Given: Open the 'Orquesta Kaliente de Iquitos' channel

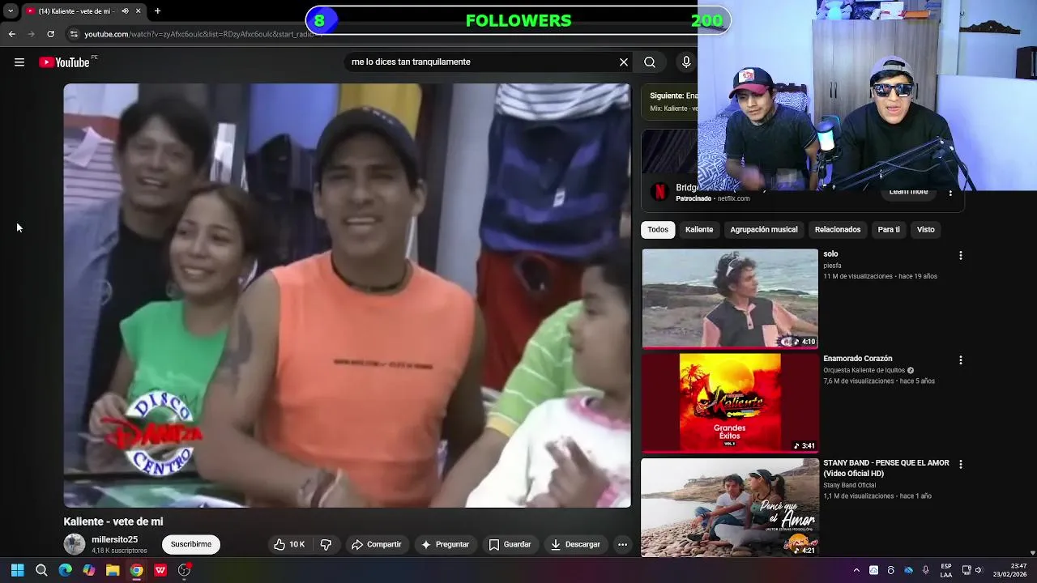Looking at the screenshot, I should pos(864,370).
